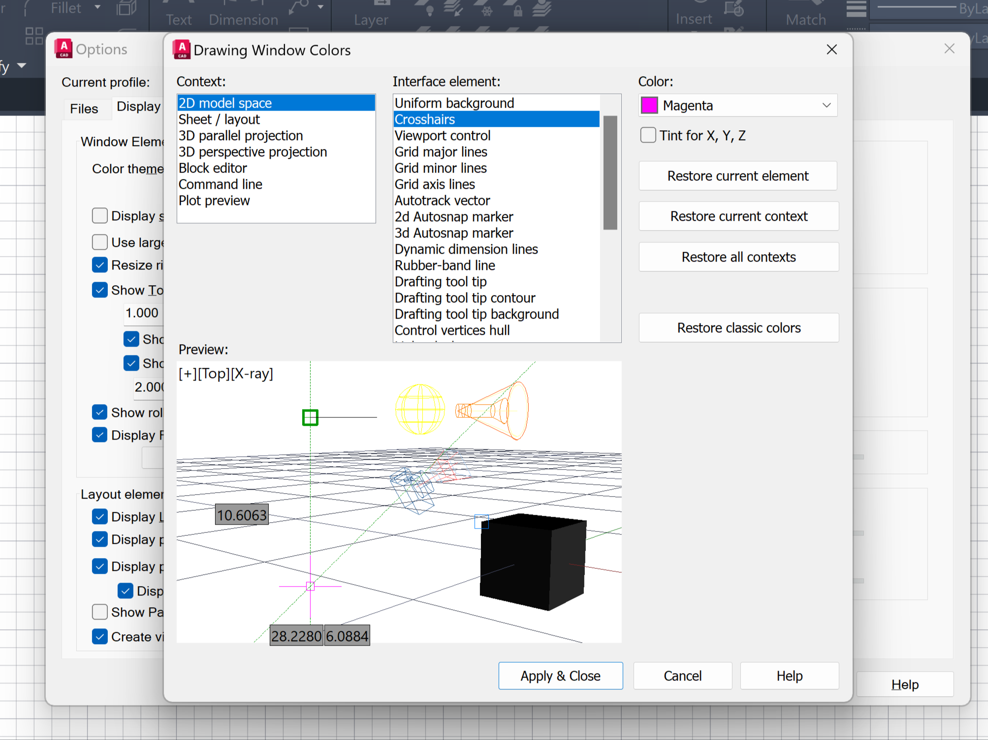Click the Array grid icon in ribbon

pos(34,35)
